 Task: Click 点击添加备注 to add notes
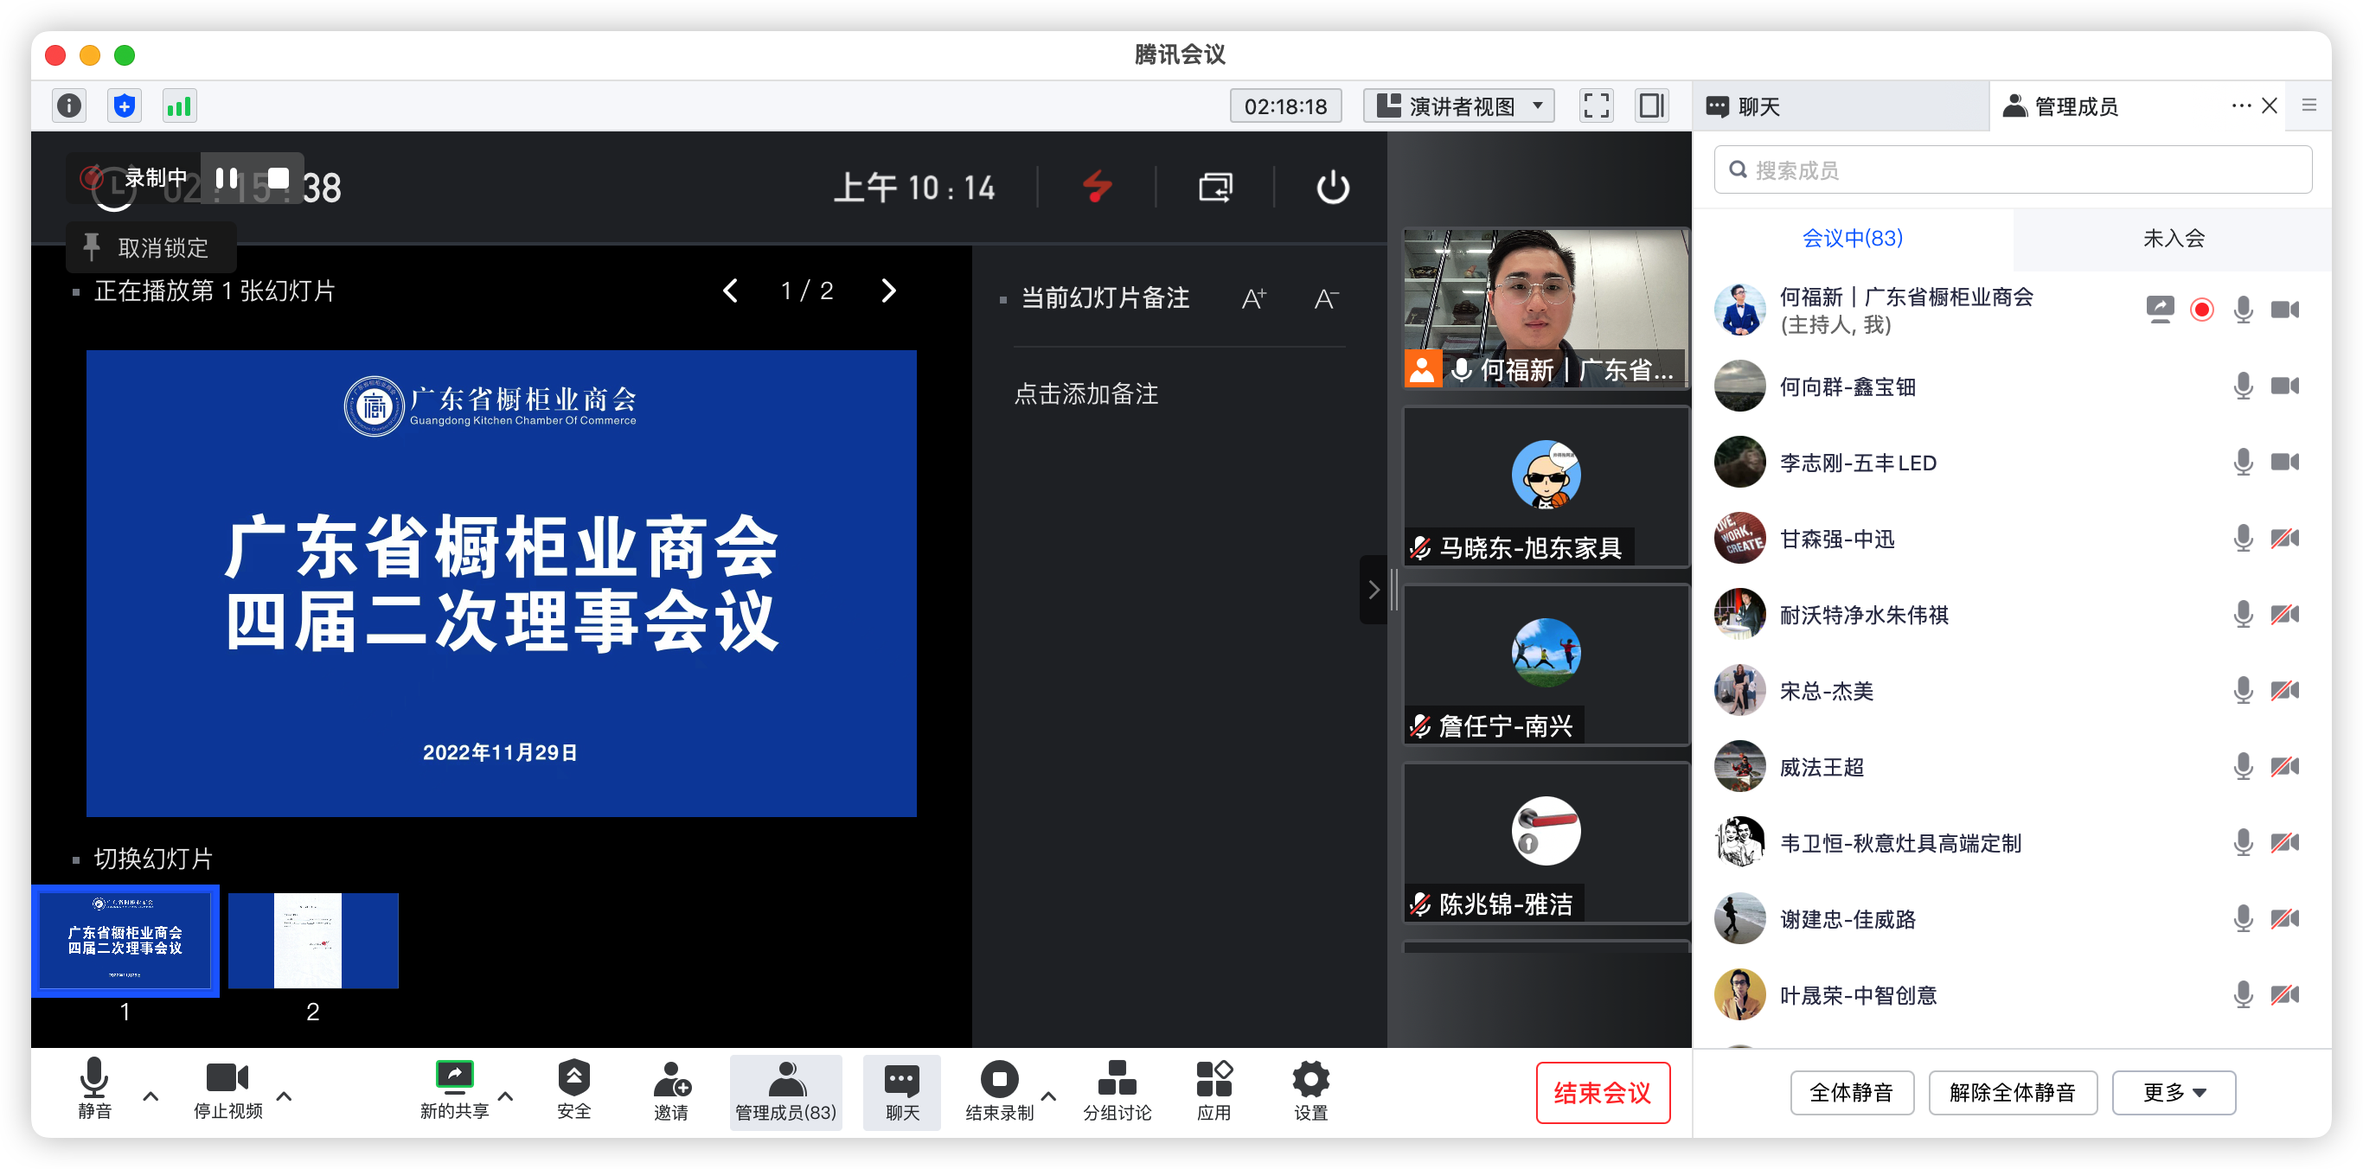[x=1086, y=394]
